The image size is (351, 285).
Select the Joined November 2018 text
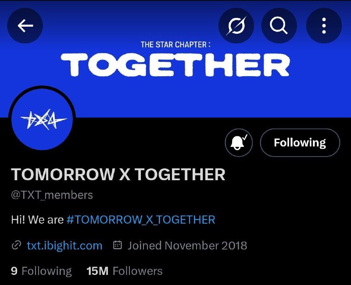point(187,246)
